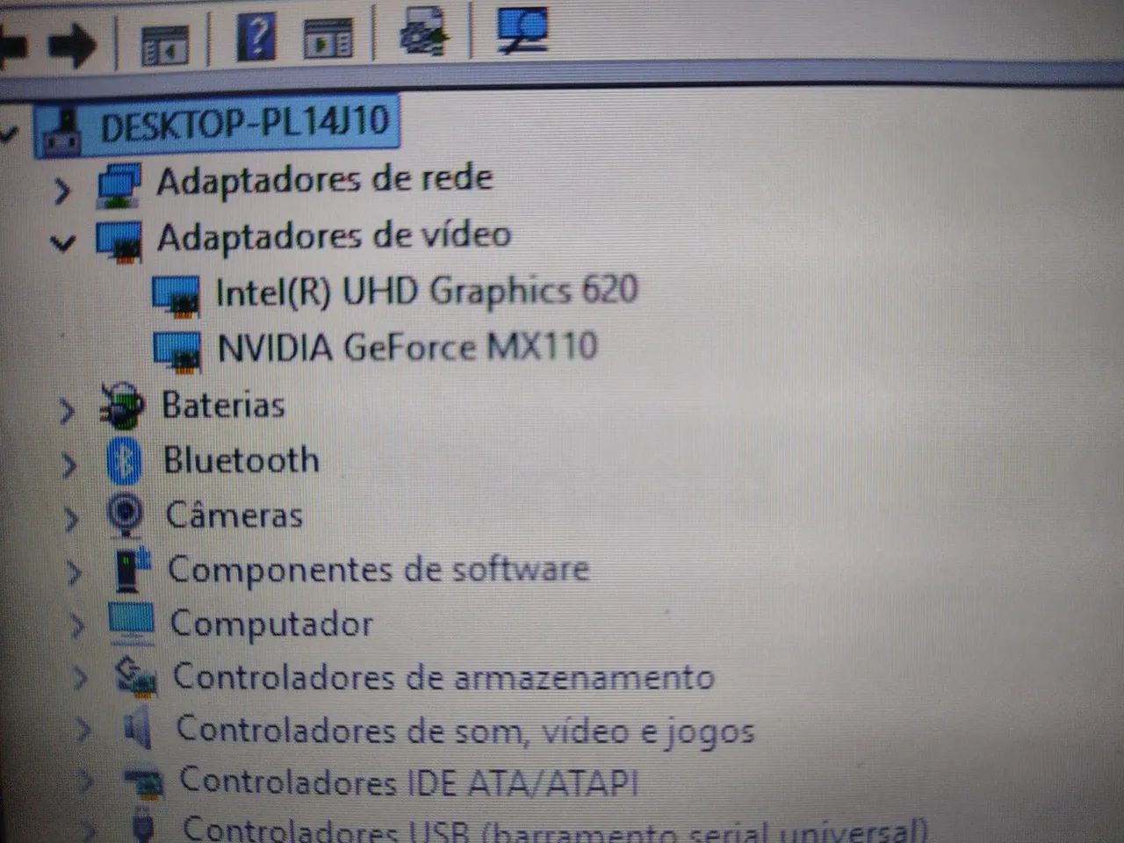Expand the Bluetooth category

click(x=69, y=465)
